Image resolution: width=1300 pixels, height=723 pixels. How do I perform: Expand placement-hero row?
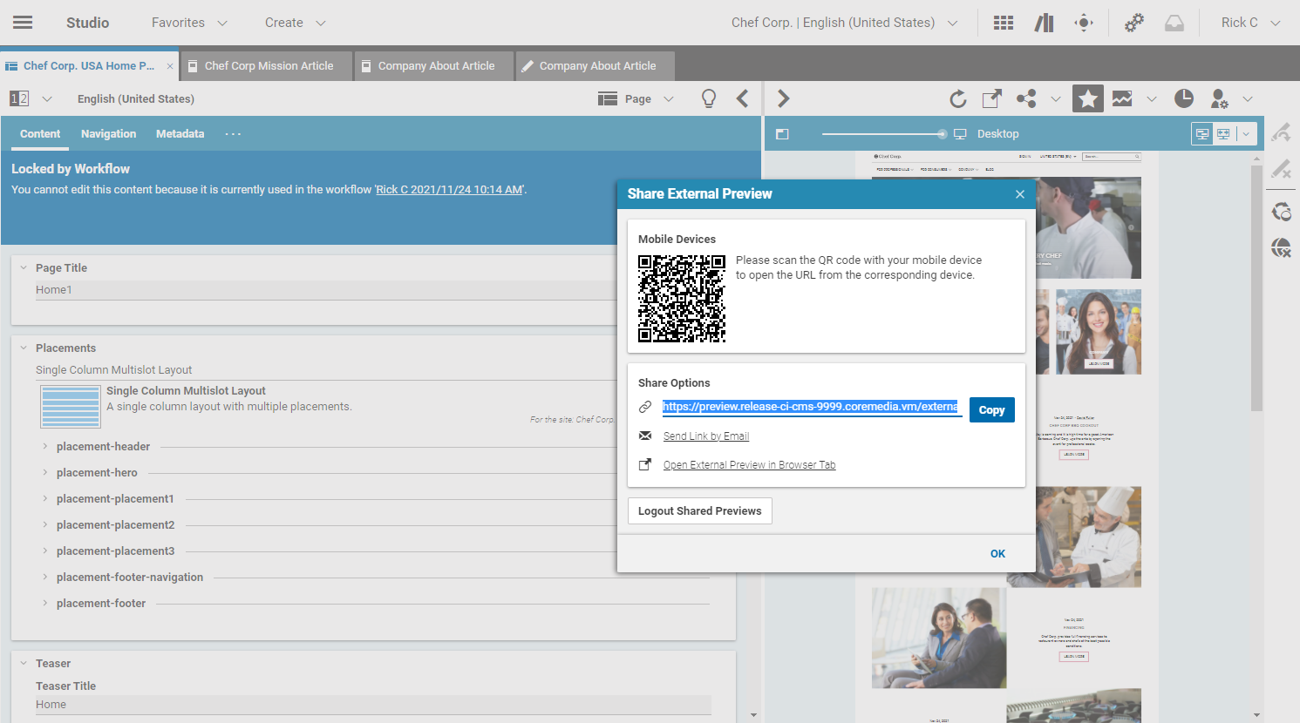coord(44,472)
